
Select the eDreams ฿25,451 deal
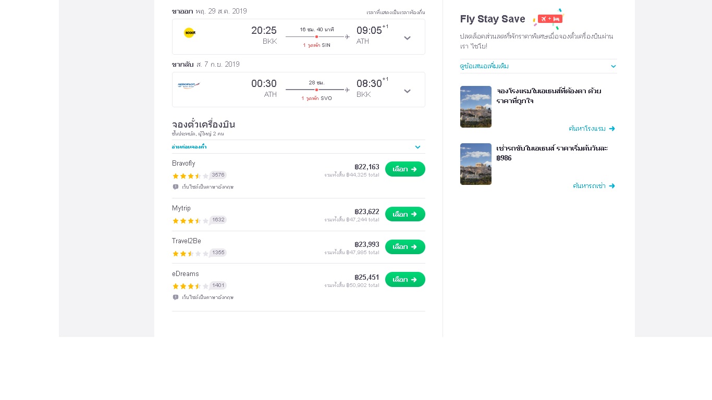[405, 280]
